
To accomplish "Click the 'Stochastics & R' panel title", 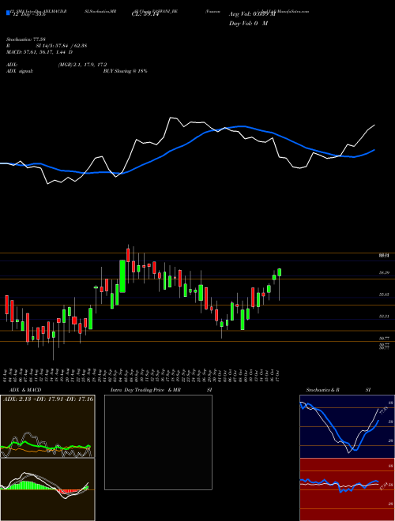I will coord(322,390).
